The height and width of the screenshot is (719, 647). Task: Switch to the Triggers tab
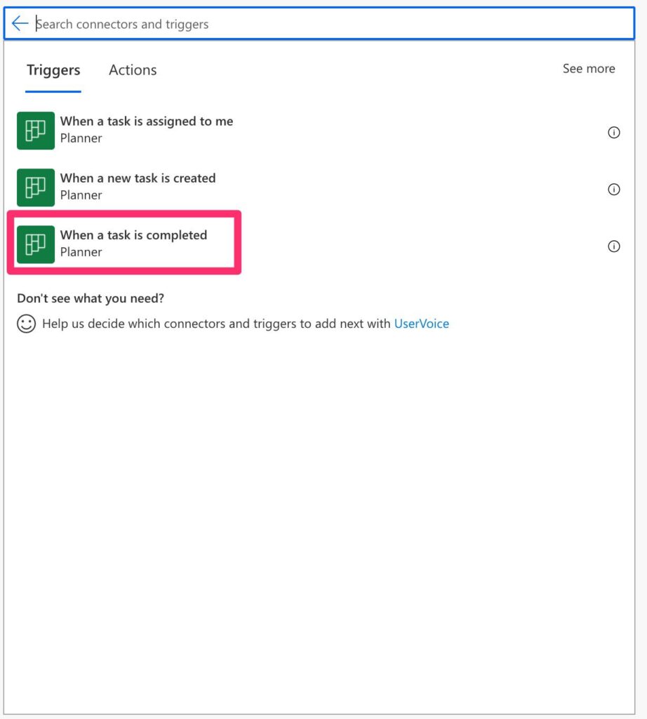pyautogui.click(x=53, y=70)
